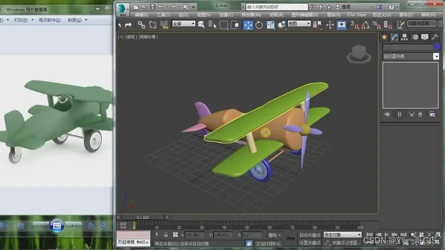Select the Move transform tool
The image size is (445, 250).
click(x=248, y=25)
